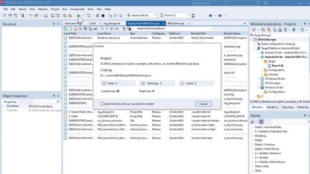
Task: Open the editor tabs overflow dropdown
Action: point(245,24)
